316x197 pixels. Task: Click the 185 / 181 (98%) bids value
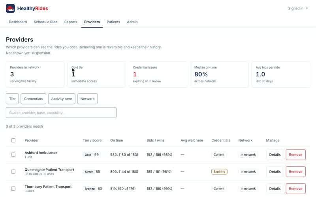[x=159, y=172]
